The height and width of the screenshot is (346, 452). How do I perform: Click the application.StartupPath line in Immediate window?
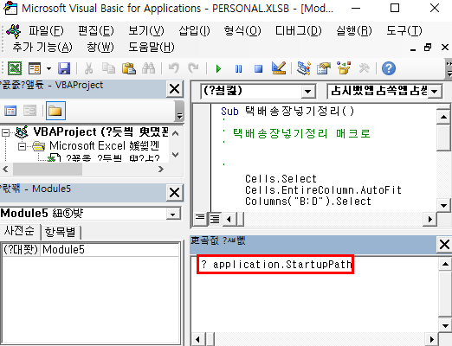point(276,265)
